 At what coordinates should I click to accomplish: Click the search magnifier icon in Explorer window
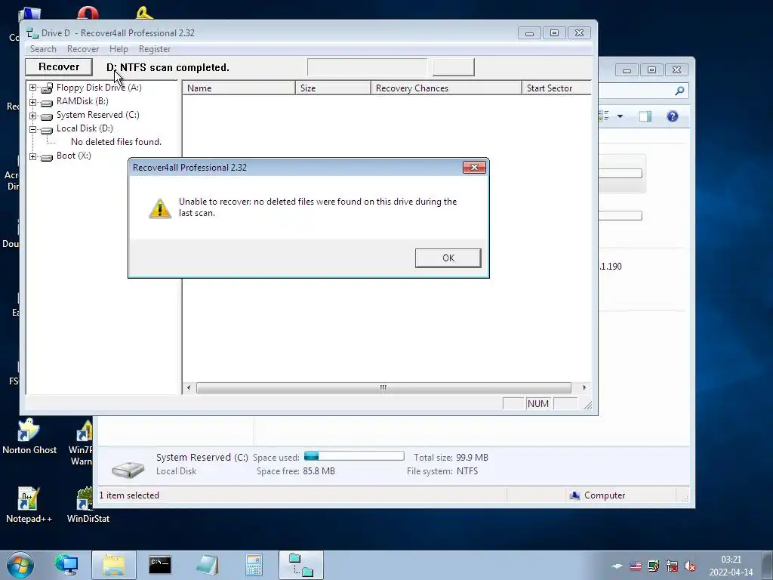[x=679, y=91]
